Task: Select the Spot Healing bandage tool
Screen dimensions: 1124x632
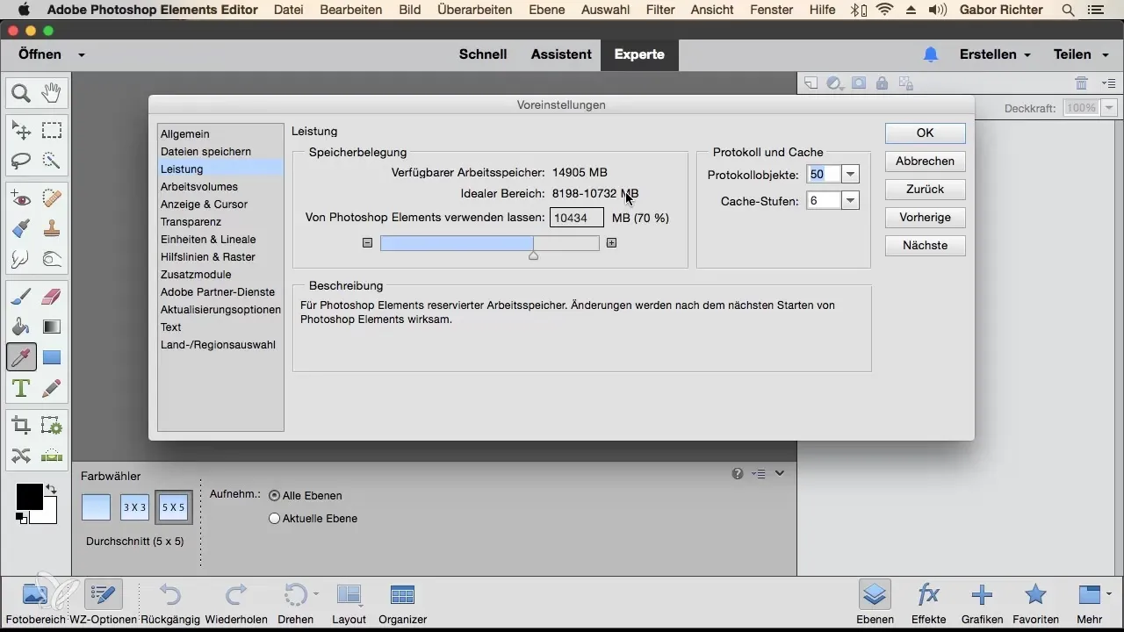Action: tap(52, 199)
